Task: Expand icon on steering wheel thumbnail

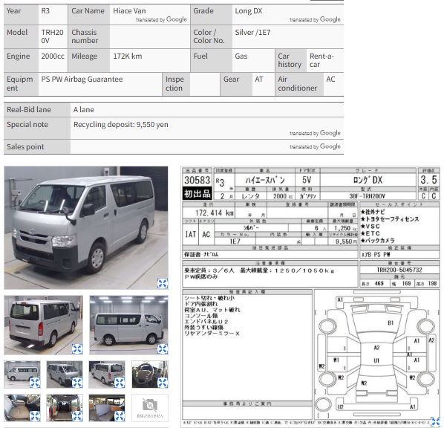Action: [163, 383]
